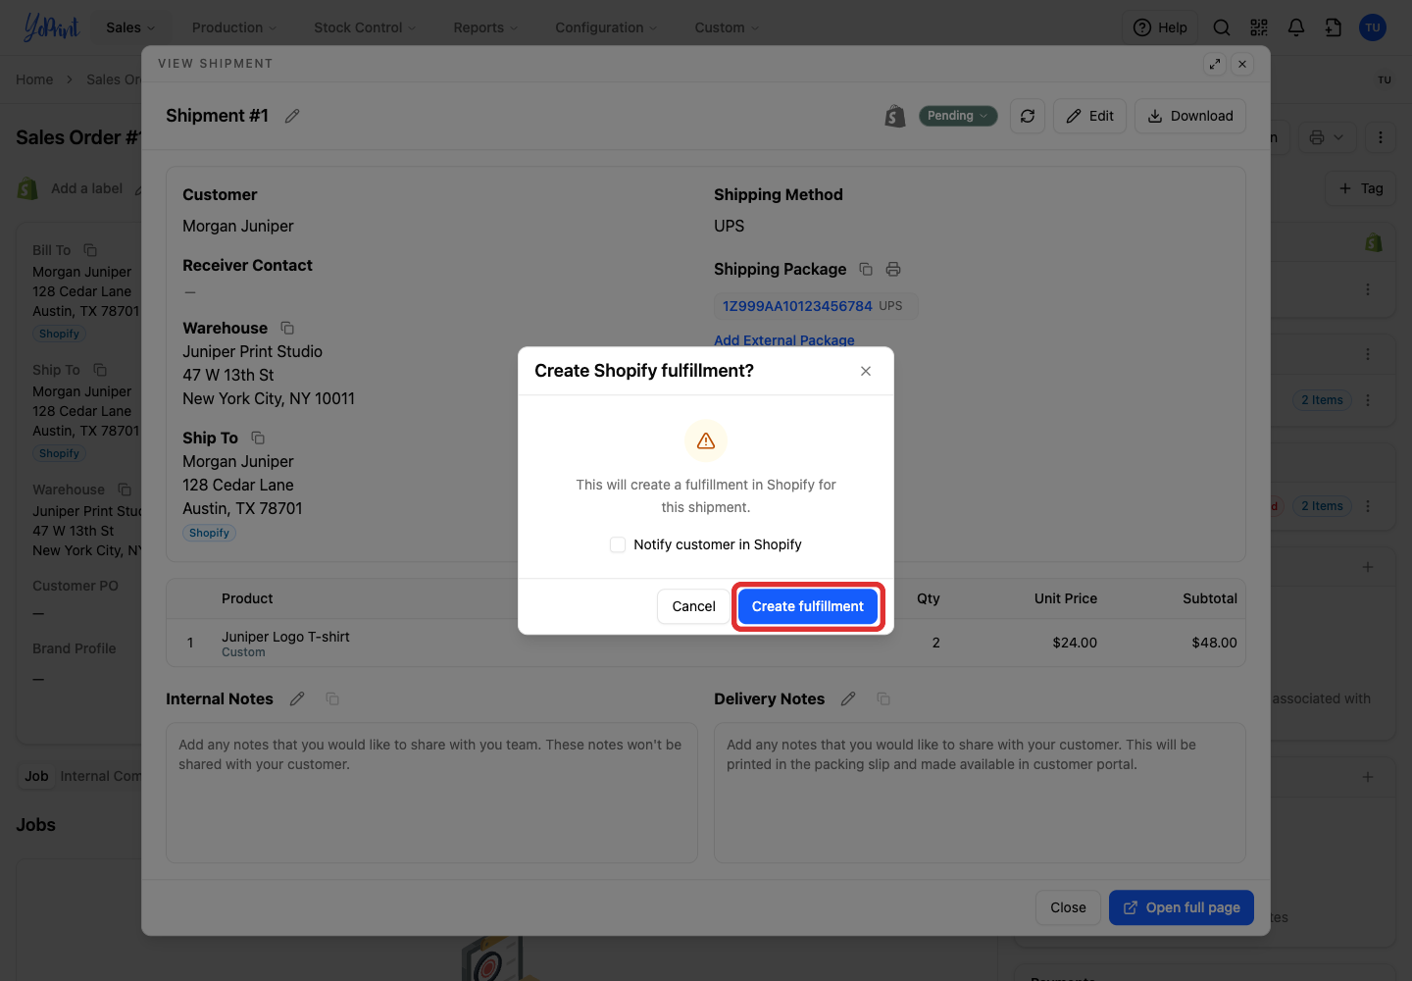Click Create fulfillment button

808,606
